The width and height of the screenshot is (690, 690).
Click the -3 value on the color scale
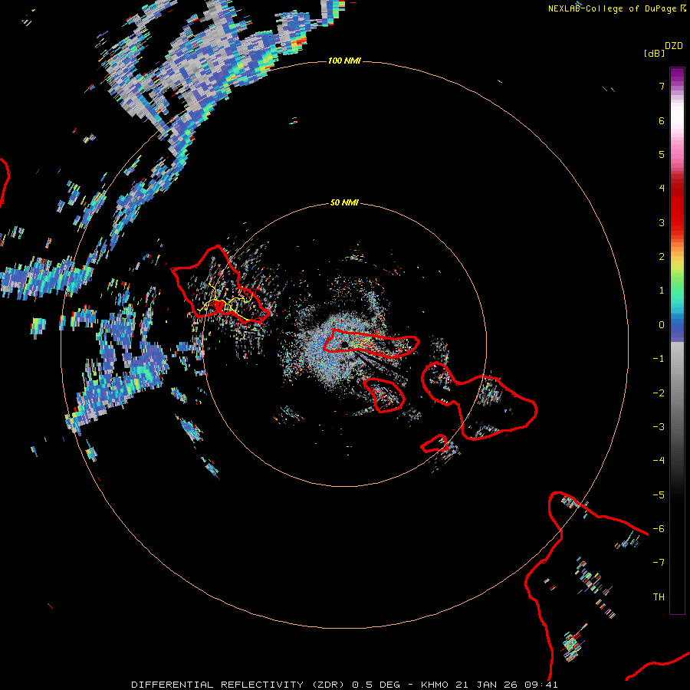tap(659, 427)
